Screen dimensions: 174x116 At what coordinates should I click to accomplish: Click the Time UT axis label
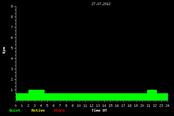pos(99,110)
